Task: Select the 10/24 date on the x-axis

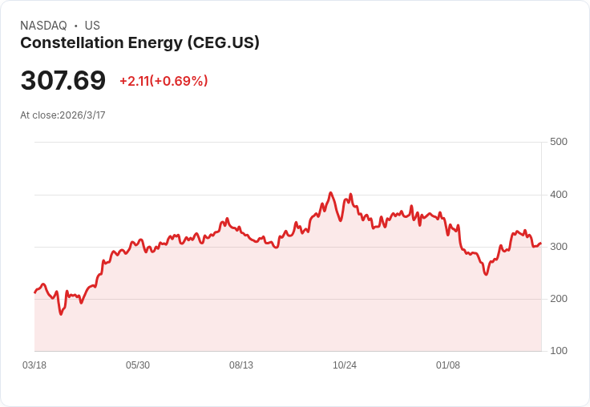Action: [x=345, y=365]
